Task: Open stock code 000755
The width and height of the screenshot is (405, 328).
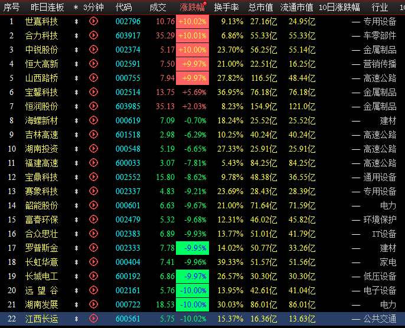Action: [128, 78]
